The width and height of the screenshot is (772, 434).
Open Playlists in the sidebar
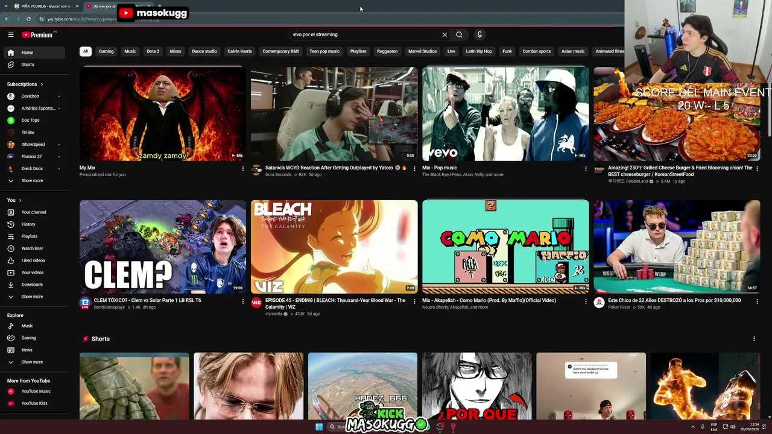[x=34, y=236]
